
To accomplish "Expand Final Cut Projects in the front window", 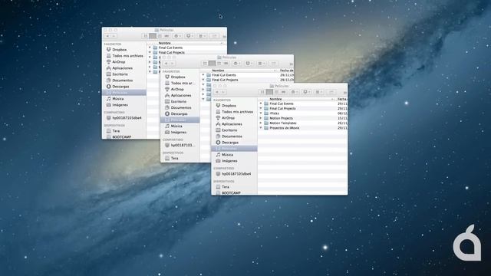I will [x=261, y=109].
